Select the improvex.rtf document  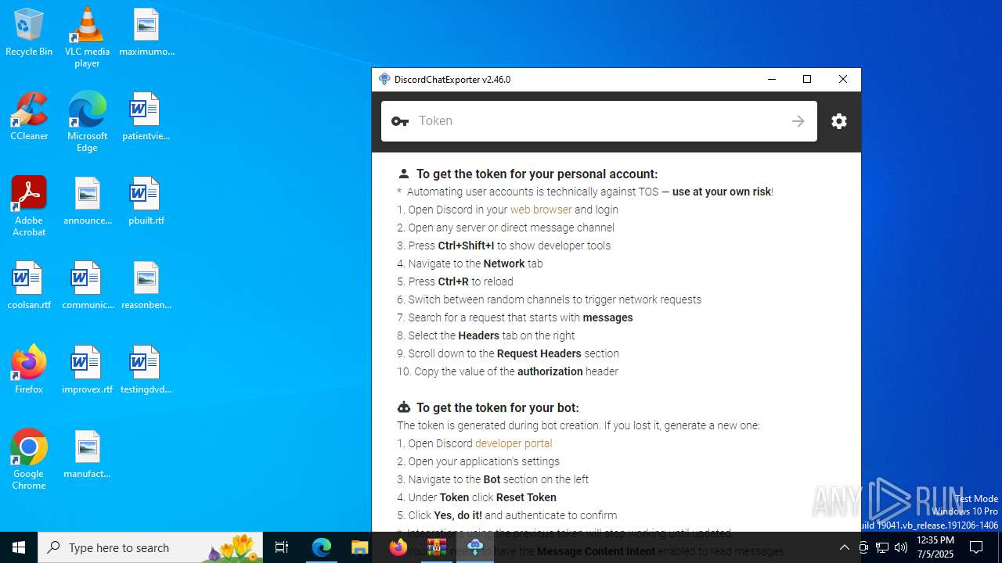(x=87, y=371)
